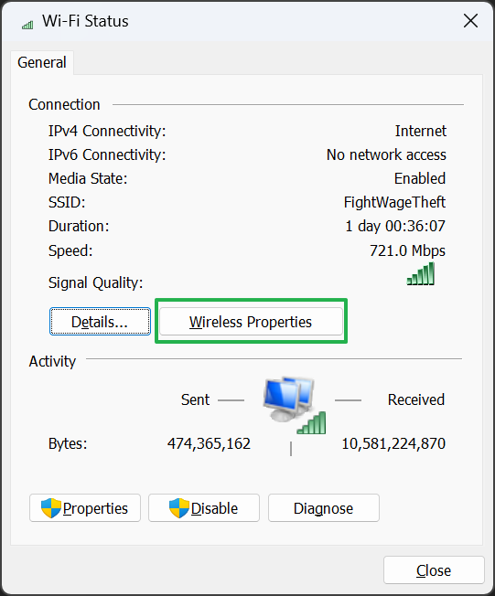Open connection Details
This screenshot has height=596, width=495.
100,322
